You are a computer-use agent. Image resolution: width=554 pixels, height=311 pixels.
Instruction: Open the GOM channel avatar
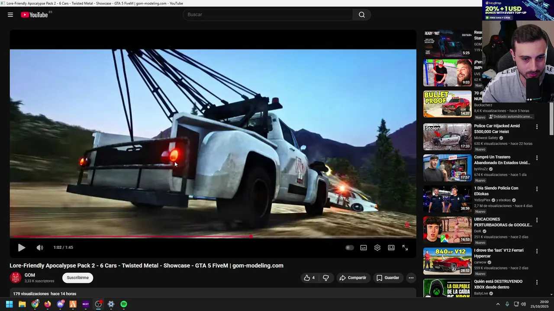click(16, 278)
